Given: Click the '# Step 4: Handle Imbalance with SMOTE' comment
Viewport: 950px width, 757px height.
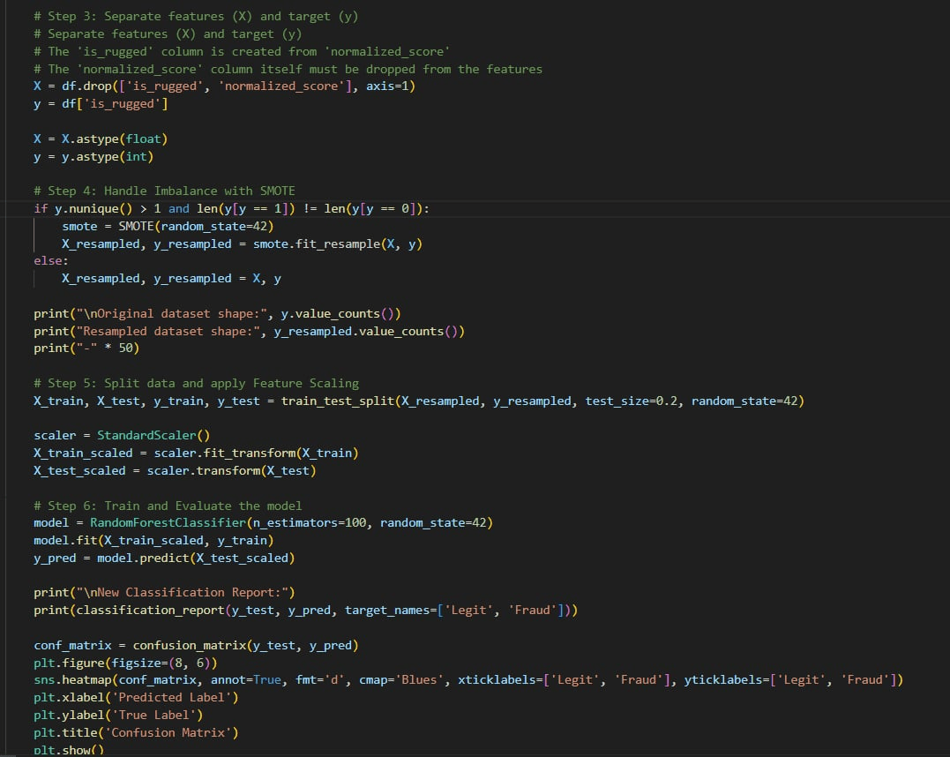Looking at the screenshot, I should pos(164,191).
